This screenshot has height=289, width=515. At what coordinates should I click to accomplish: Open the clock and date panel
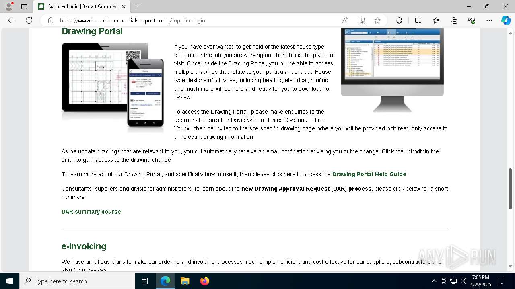[x=481, y=281]
